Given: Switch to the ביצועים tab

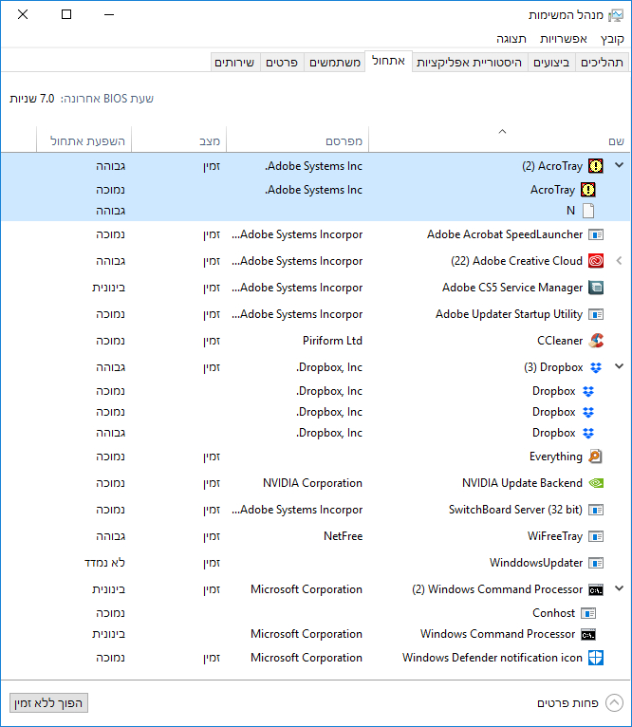Looking at the screenshot, I should coord(551,62).
